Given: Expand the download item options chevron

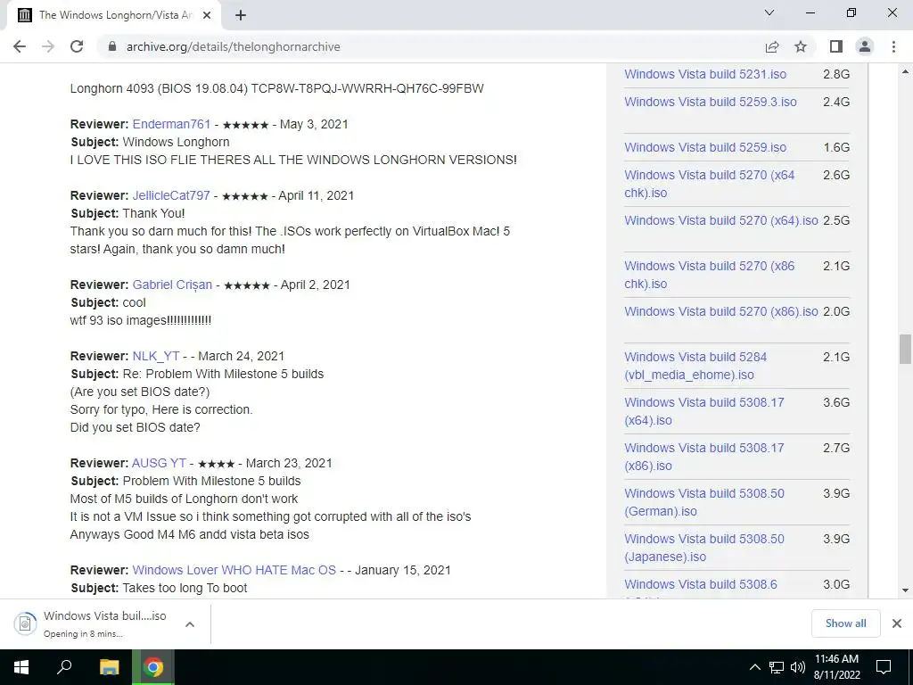Looking at the screenshot, I should click(189, 624).
